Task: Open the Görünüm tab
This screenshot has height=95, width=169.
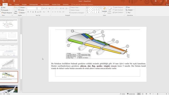Action: (66, 4)
